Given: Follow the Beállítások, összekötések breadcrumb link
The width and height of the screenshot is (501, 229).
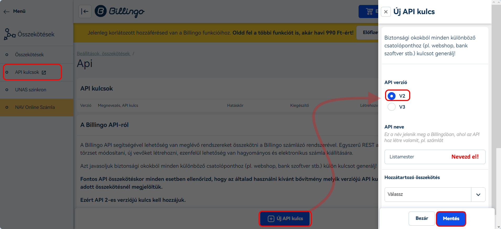Looking at the screenshot, I should pyautogui.click(x=104, y=54).
